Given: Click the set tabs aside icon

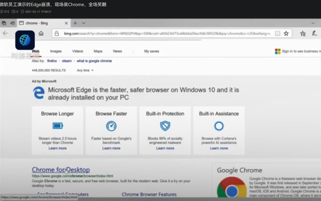Looking at the screenshot, I should 12,23.
